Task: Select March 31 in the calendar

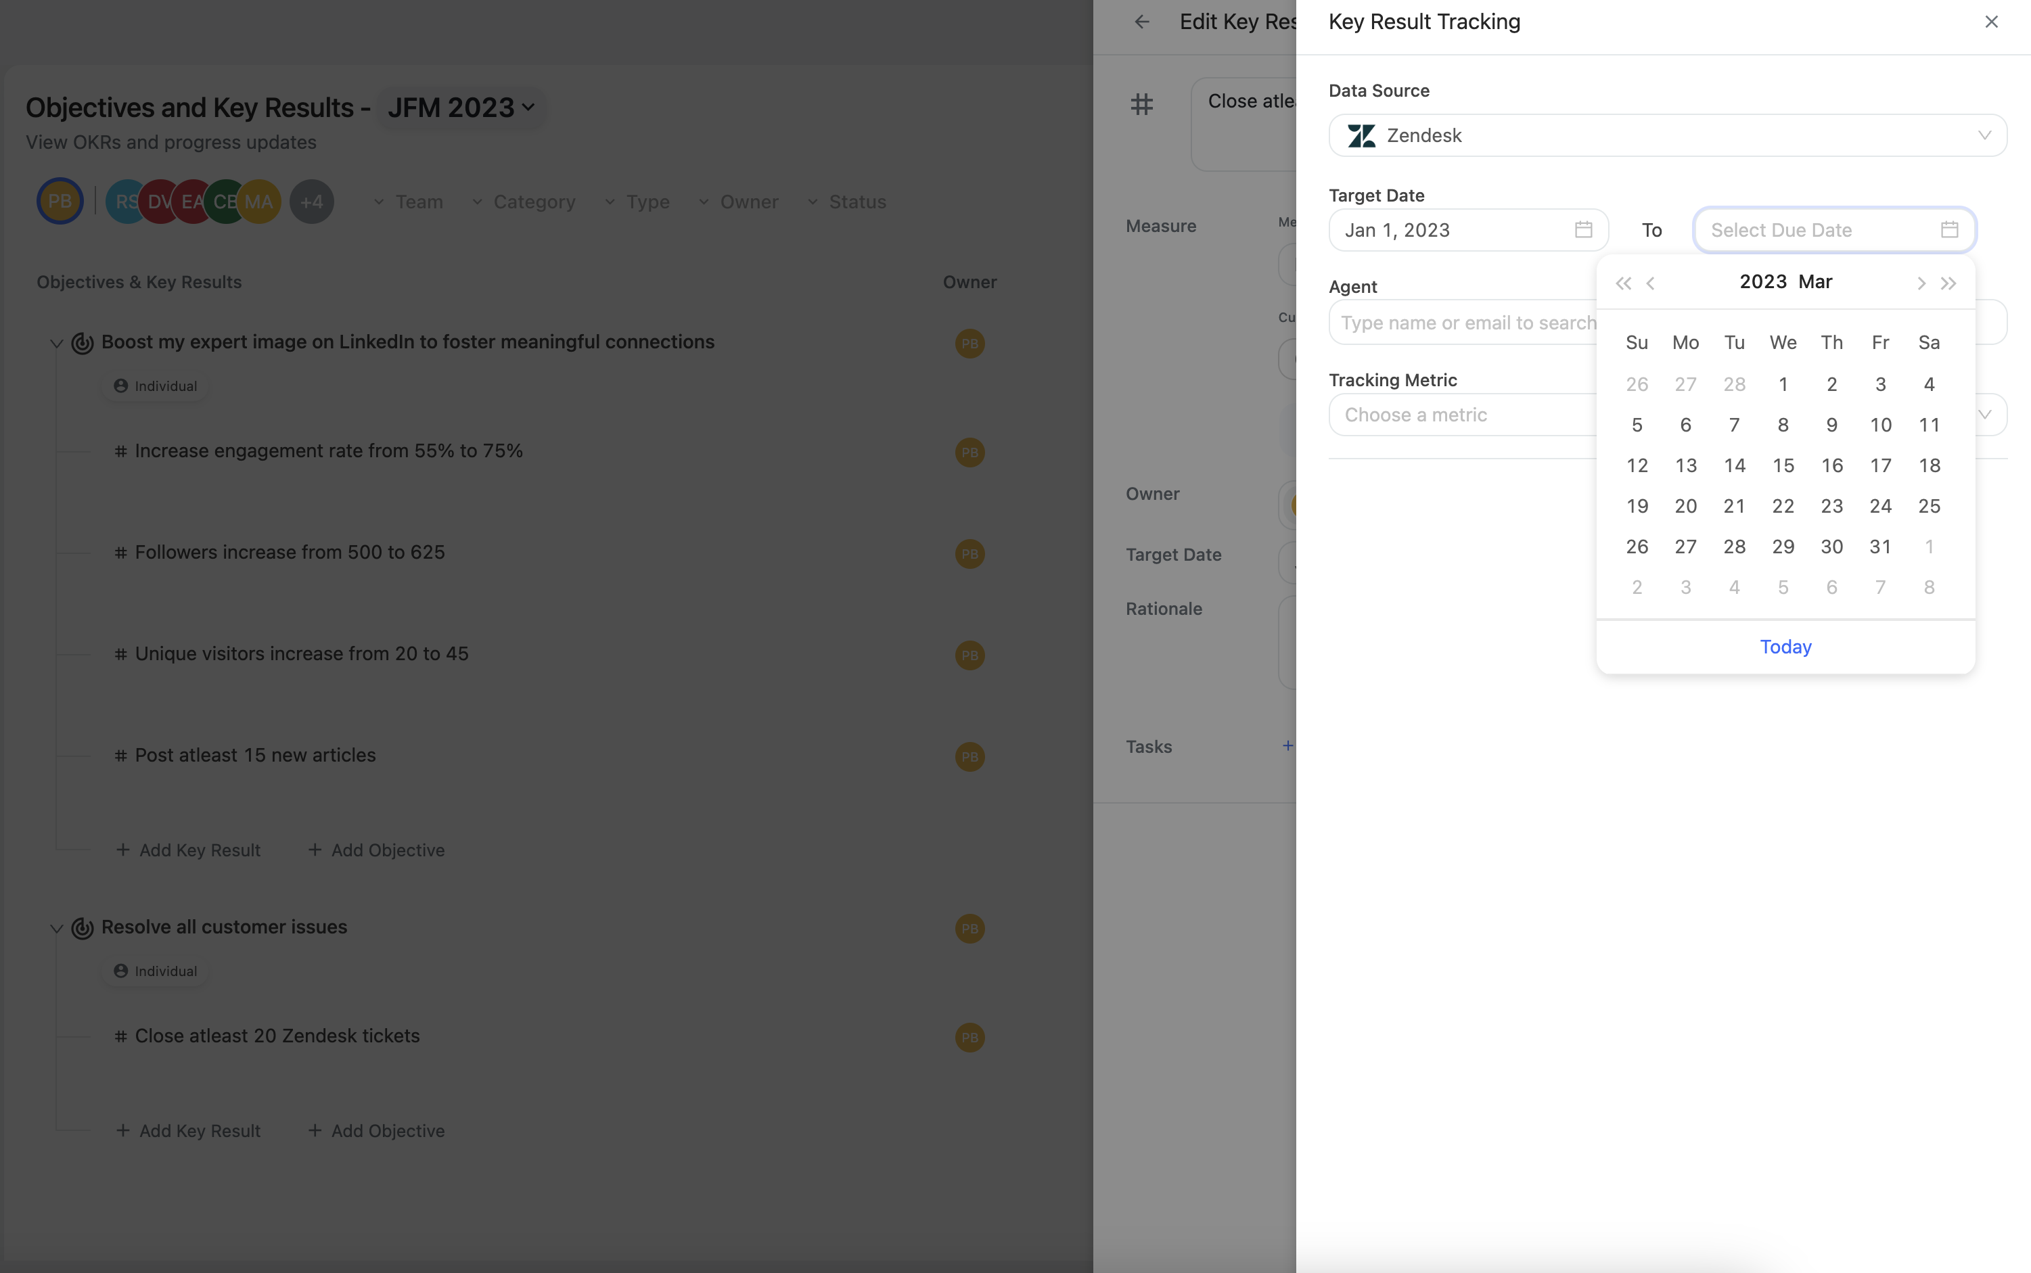Action: tap(1880, 547)
